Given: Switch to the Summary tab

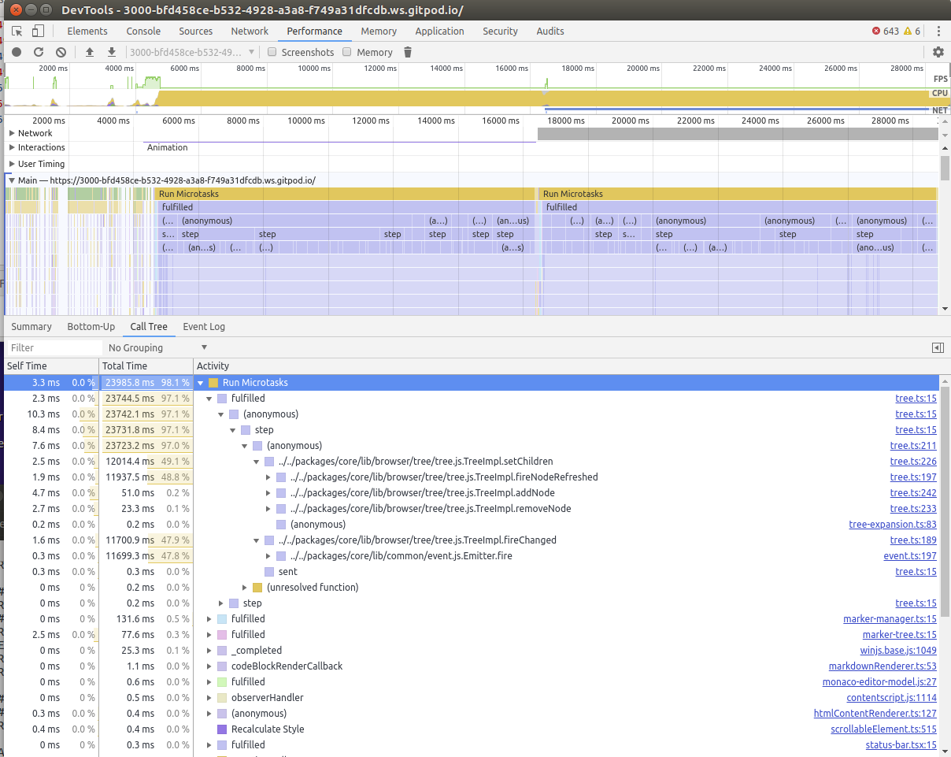Looking at the screenshot, I should click(31, 327).
